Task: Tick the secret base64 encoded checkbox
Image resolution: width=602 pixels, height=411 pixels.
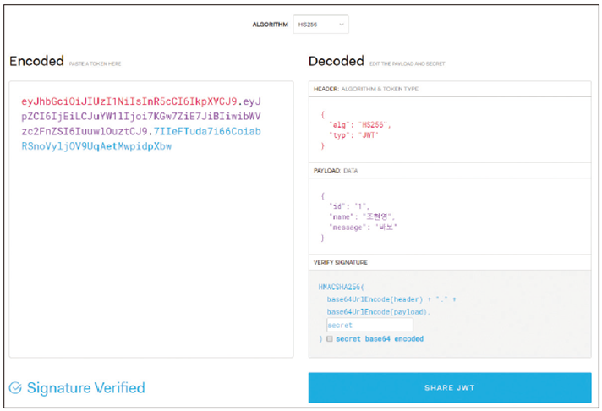Action: pyautogui.click(x=330, y=339)
